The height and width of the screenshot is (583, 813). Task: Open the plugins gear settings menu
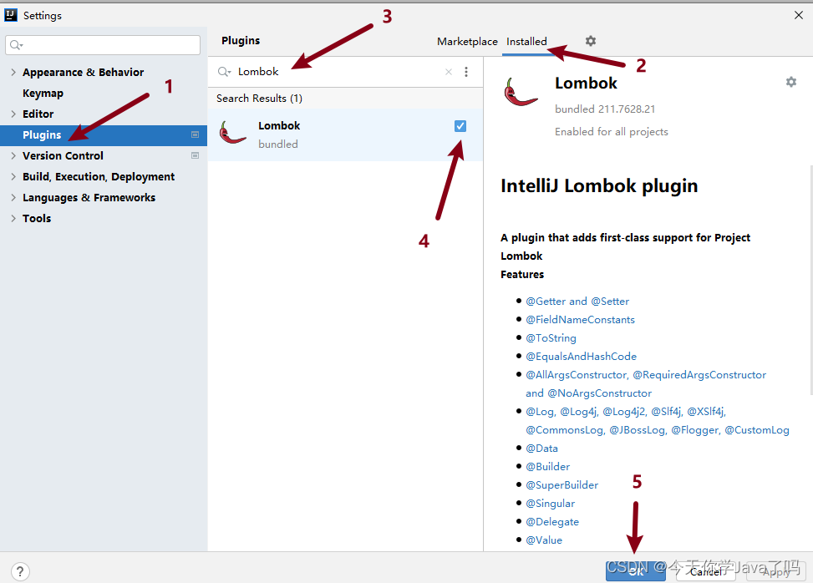coord(591,41)
